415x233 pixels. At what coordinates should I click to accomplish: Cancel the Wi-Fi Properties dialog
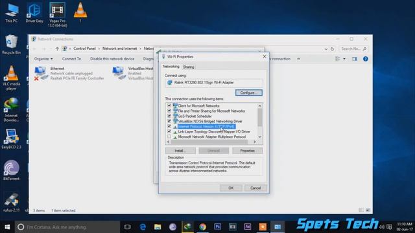coord(255,188)
